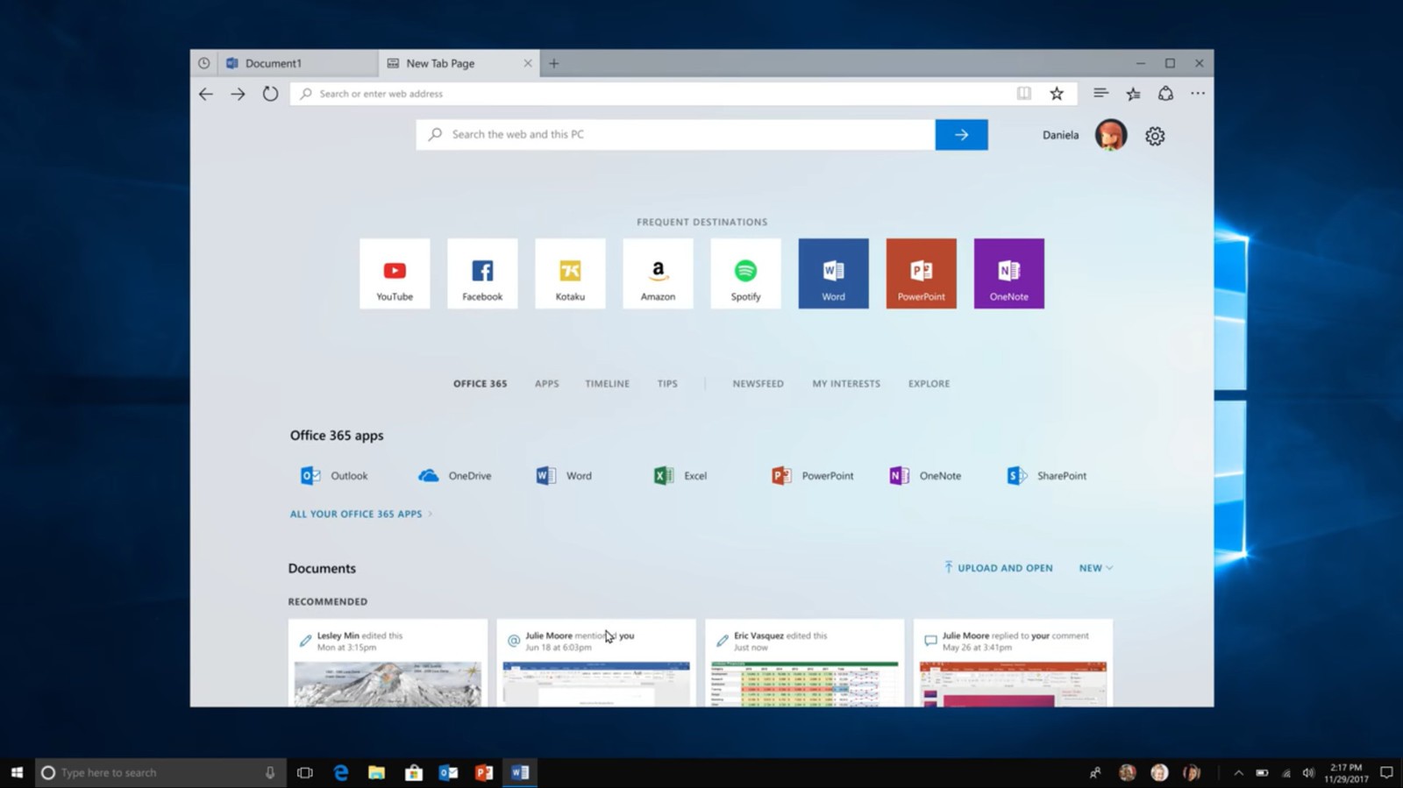Click All Your Office 365 Apps link
Image resolution: width=1403 pixels, height=788 pixels.
[356, 515]
